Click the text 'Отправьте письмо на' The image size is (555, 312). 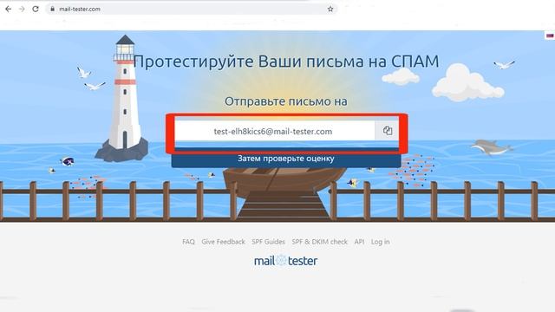click(x=286, y=101)
